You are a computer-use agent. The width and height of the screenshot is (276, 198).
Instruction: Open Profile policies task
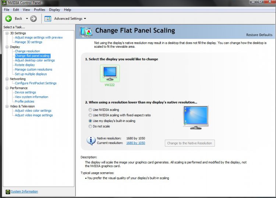coord(24,101)
